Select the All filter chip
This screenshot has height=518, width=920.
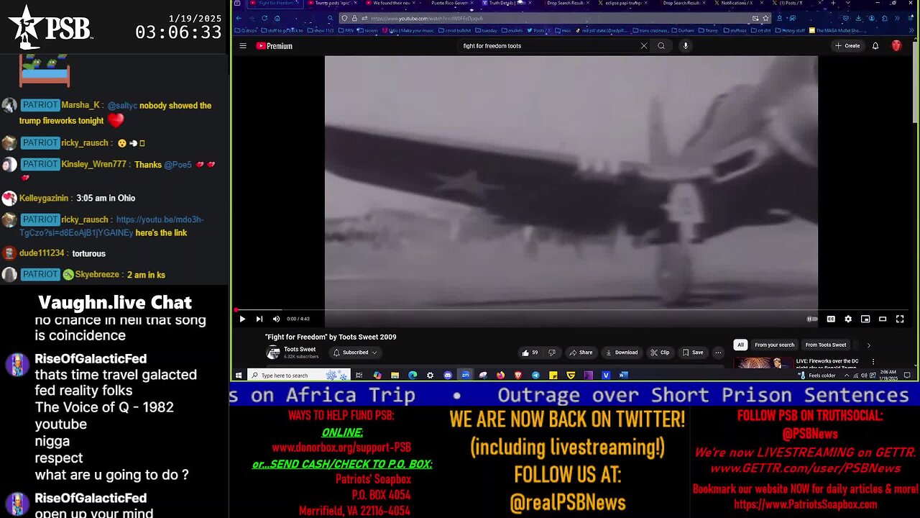740,345
